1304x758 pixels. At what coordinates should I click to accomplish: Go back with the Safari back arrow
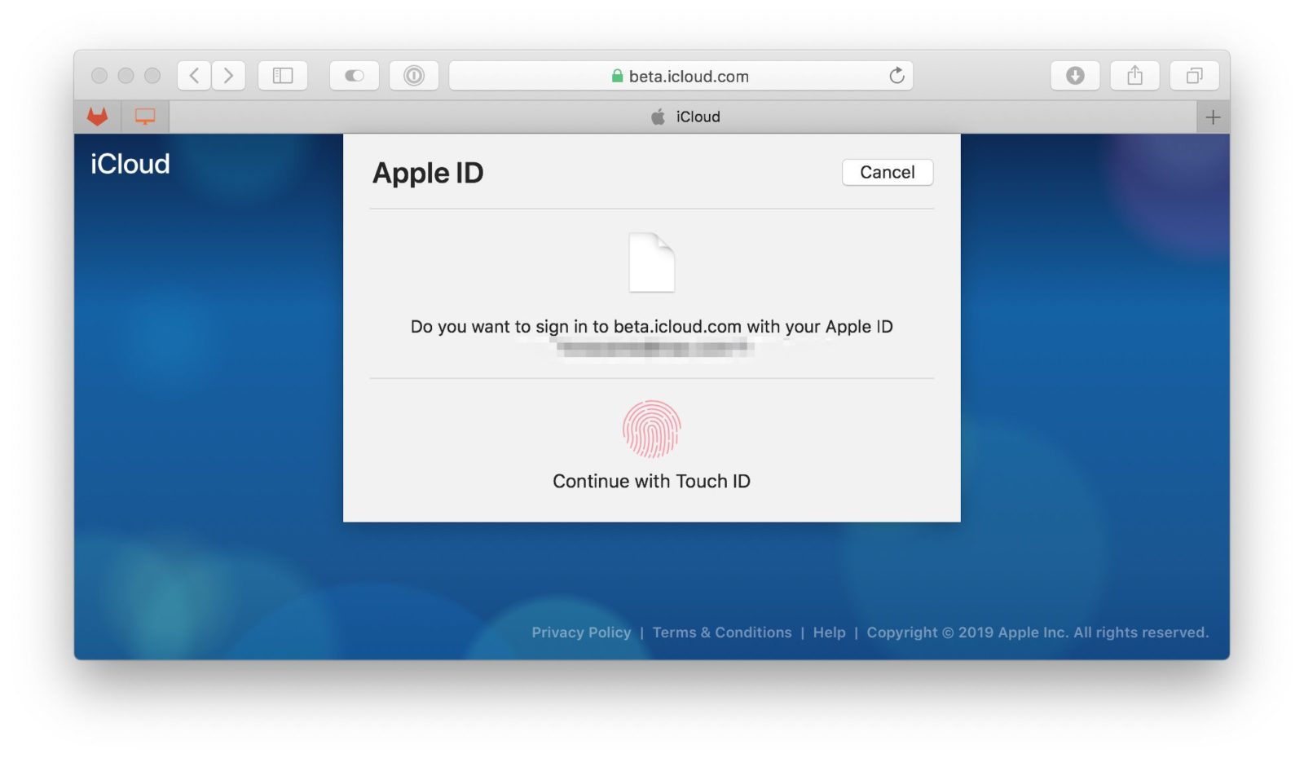tap(194, 76)
